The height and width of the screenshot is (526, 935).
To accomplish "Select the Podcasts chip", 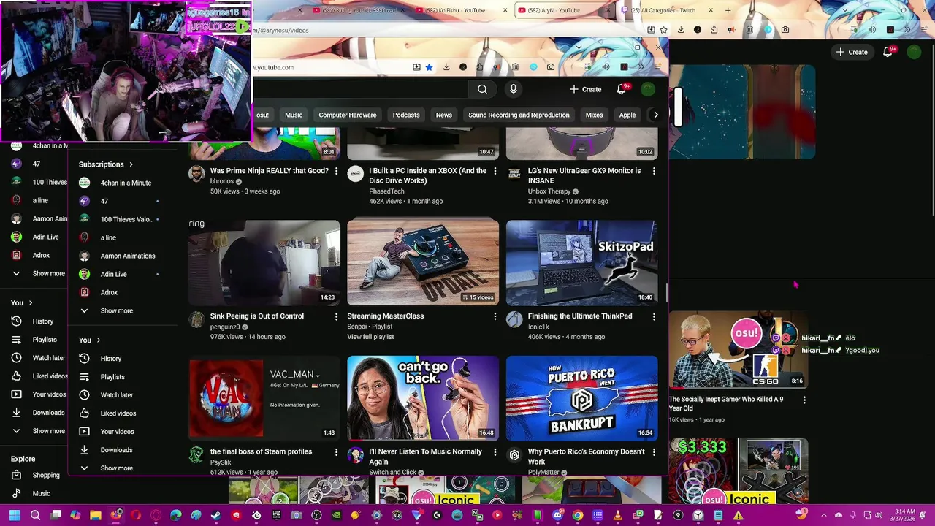I will (x=406, y=115).
